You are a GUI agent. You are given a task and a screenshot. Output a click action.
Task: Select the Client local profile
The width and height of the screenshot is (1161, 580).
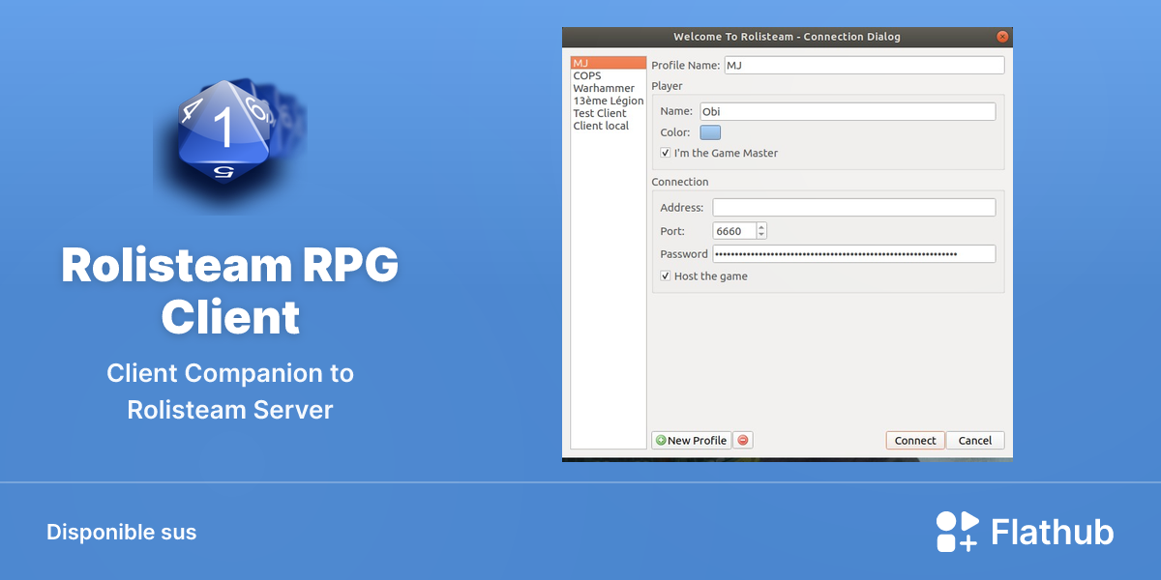(x=609, y=126)
